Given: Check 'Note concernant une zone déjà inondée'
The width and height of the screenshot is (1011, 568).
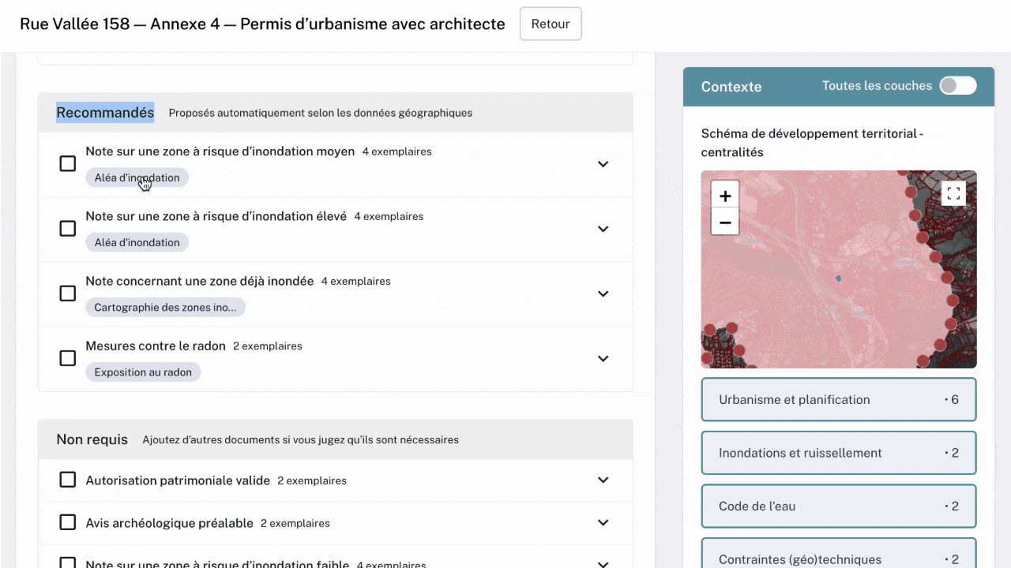Looking at the screenshot, I should [x=68, y=293].
